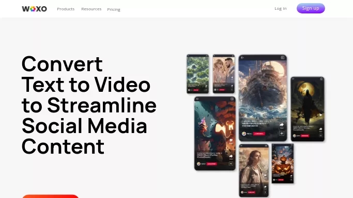Screen dimensions: 353x198
Task: Click share arrow on lantern creature card
Action: tap(231, 156)
